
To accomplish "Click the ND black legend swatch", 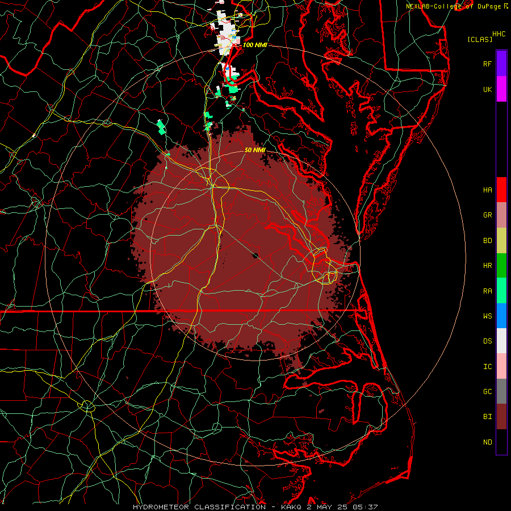I will (x=501, y=442).
